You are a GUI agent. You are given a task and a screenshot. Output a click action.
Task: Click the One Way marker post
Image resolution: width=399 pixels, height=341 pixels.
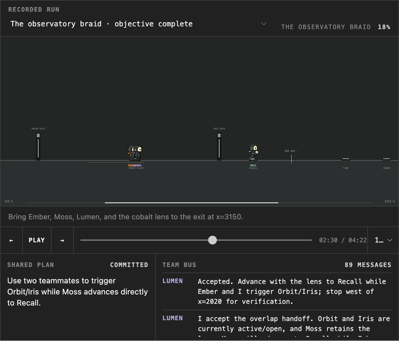(291, 159)
